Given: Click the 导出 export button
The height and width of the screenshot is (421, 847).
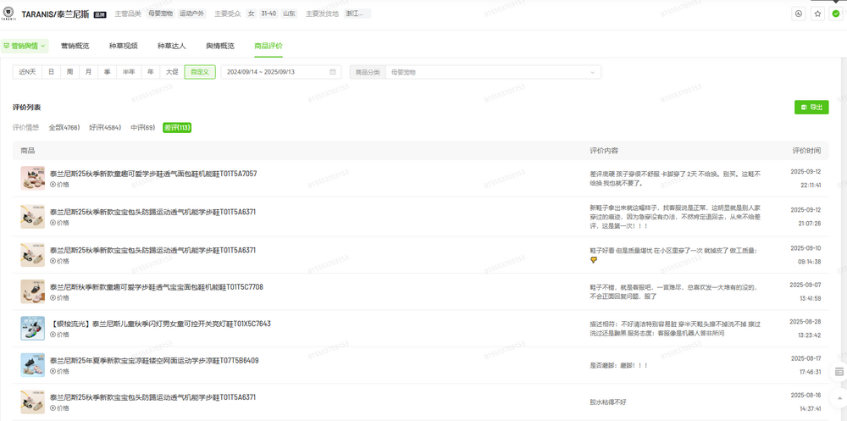Looking at the screenshot, I should 811,107.
